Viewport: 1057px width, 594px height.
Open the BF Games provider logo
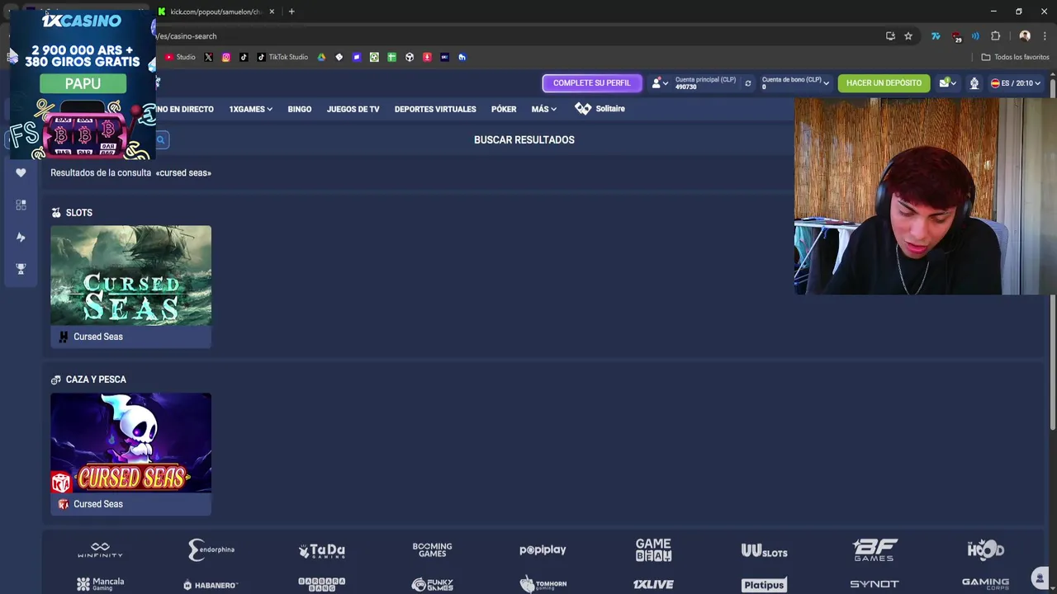coord(875,549)
